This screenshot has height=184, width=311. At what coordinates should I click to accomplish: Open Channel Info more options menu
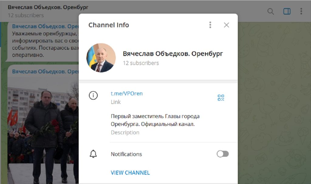click(x=210, y=25)
